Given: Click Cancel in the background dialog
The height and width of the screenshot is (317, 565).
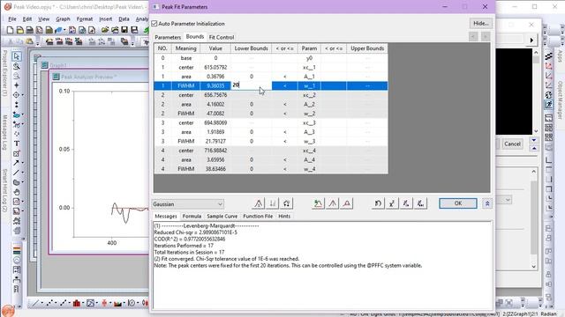Looking at the screenshot, I should click(x=512, y=144).
